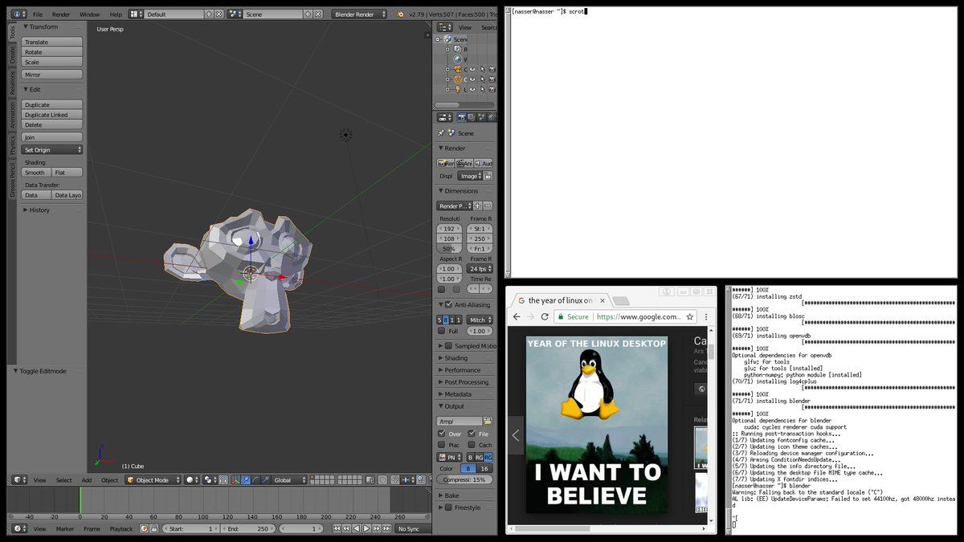Click the previous image arrow in Chrome
Viewport: 964px width, 542px height.
point(516,435)
